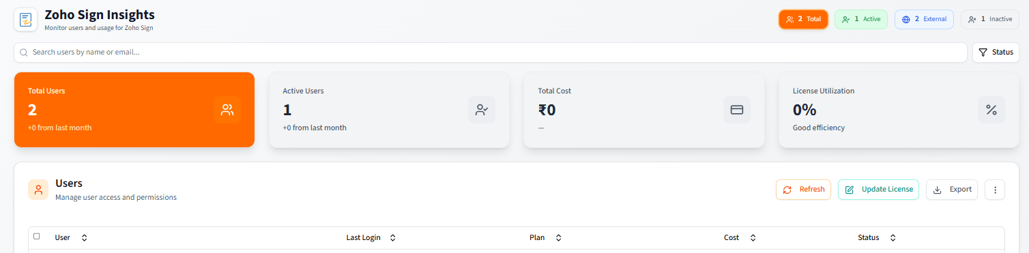Open the three-dot more options menu

(995, 190)
